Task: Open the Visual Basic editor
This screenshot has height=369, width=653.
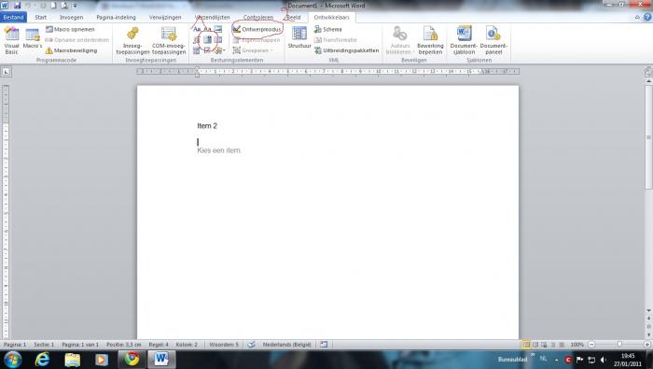Action: click(x=11, y=40)
